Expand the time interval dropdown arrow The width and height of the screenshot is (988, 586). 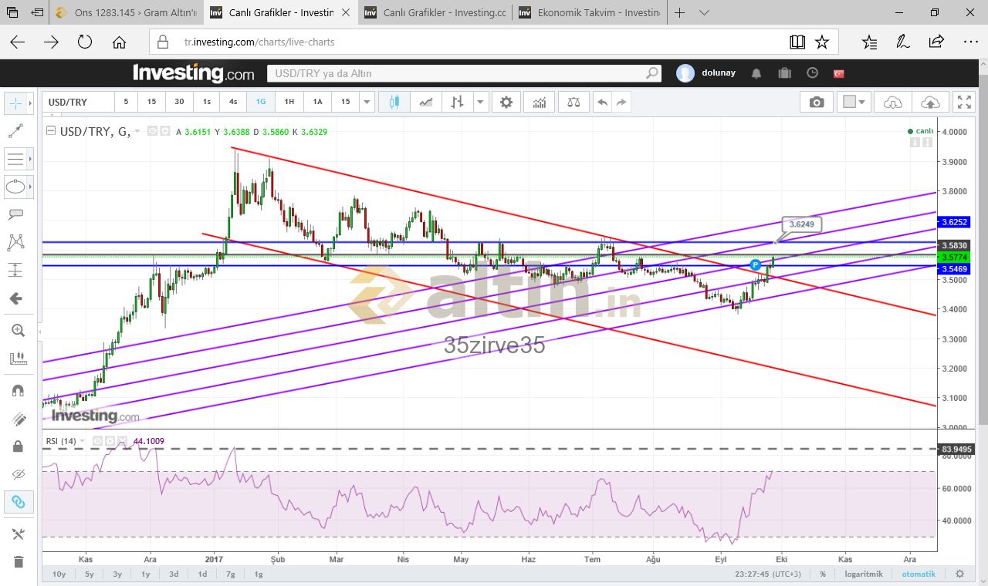[367, 102]
